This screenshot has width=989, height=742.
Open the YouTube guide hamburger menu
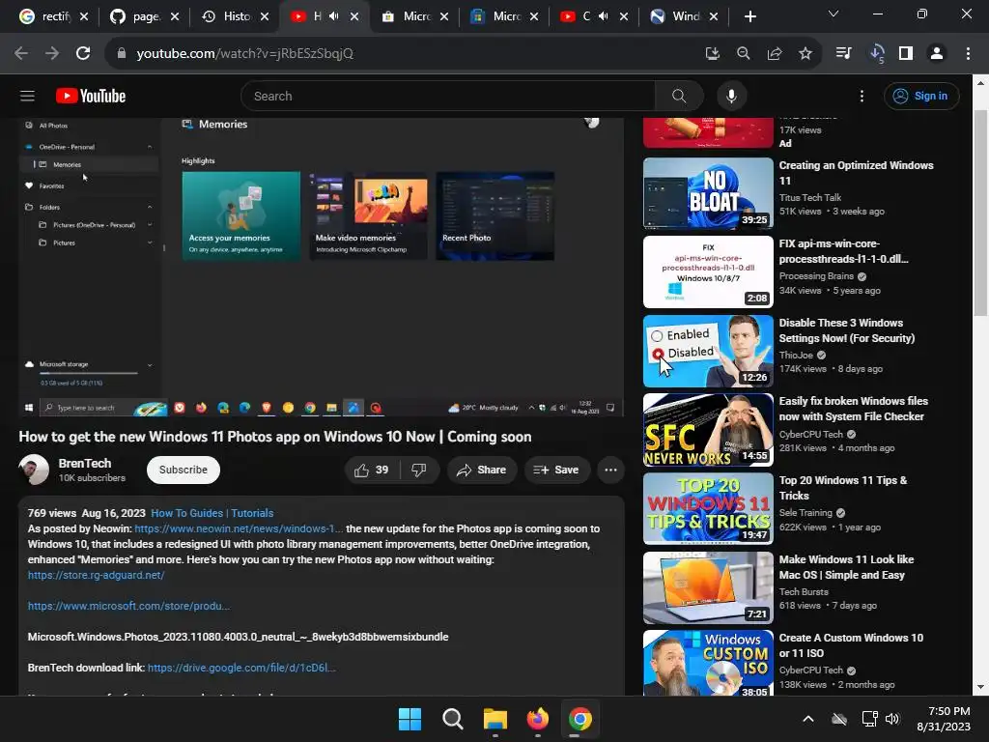click(x=27, y=96)
